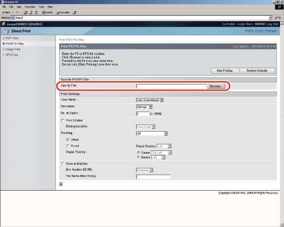Click the No. of Copies input field
The image size is (284, 227).
(x=143, y=113)
